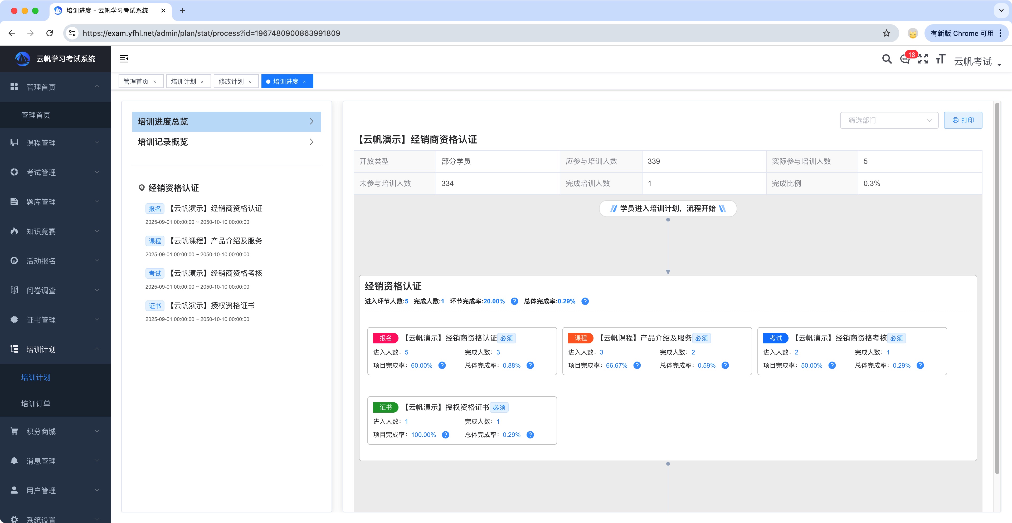Screen dimensions: 1012x523
Task: Click the sidebar collapse hamburger icon
Action: [124, 59]
